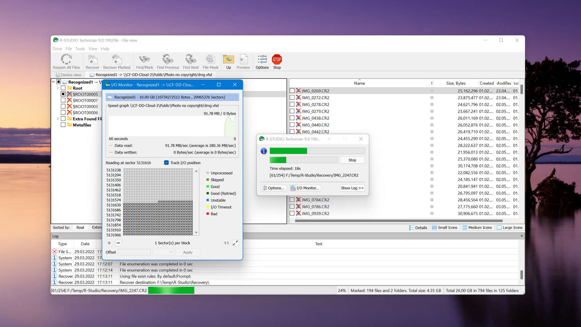Switch to Details view
581x327 pixels.
click(x=418, y=228)
